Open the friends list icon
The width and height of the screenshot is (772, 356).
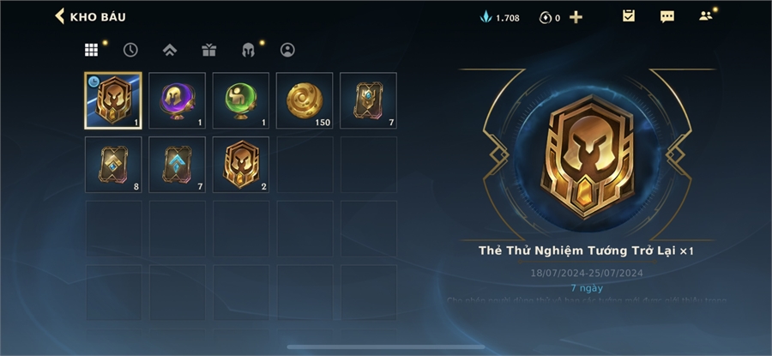pos(706,15)
